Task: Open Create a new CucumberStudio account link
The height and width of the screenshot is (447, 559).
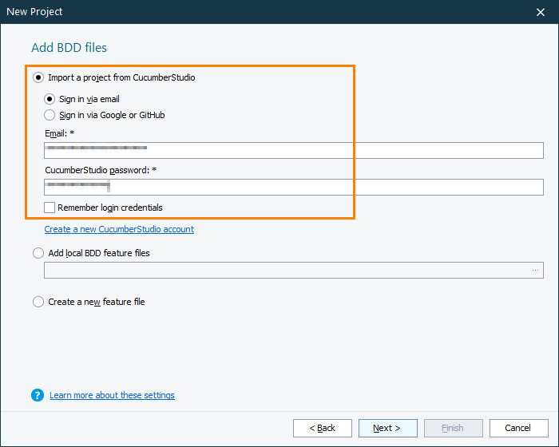Action: (119, 229)
